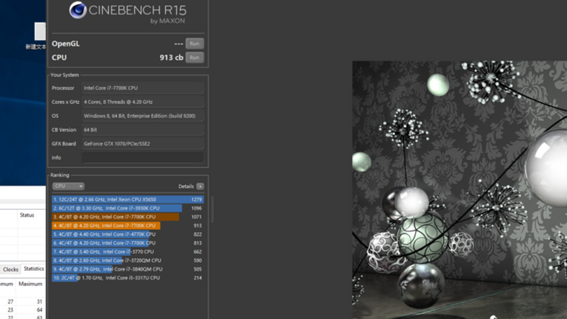Click the Details arrow button in Ranking

click(x=200, y=186)
